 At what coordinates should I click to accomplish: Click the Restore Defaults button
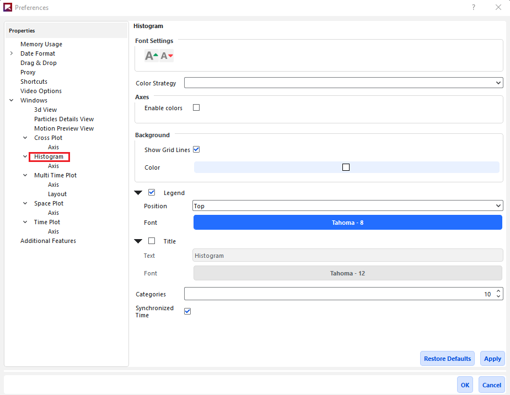point(447,358)
